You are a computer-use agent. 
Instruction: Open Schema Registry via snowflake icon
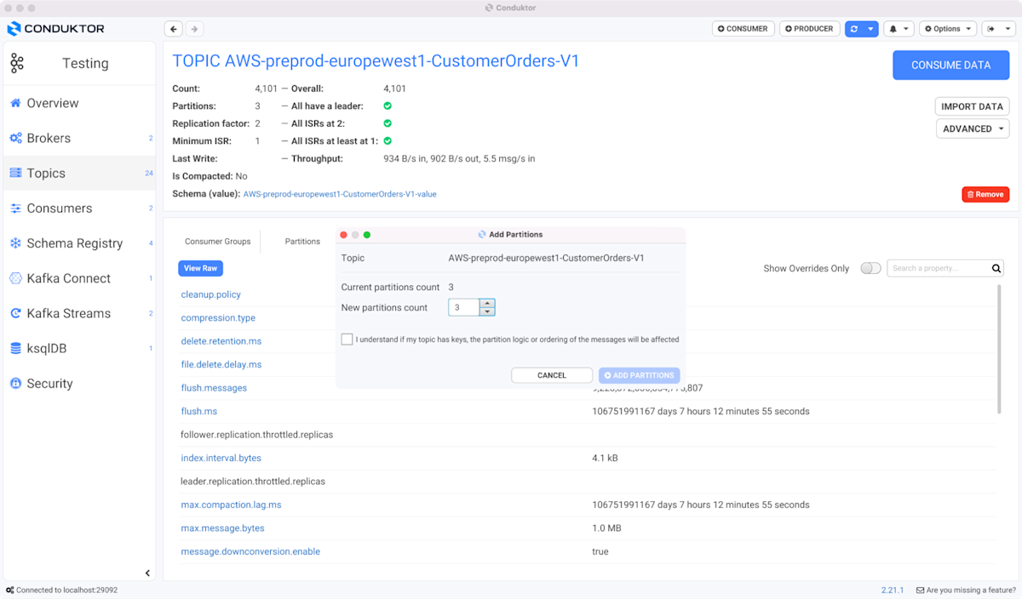pos(15,243)
